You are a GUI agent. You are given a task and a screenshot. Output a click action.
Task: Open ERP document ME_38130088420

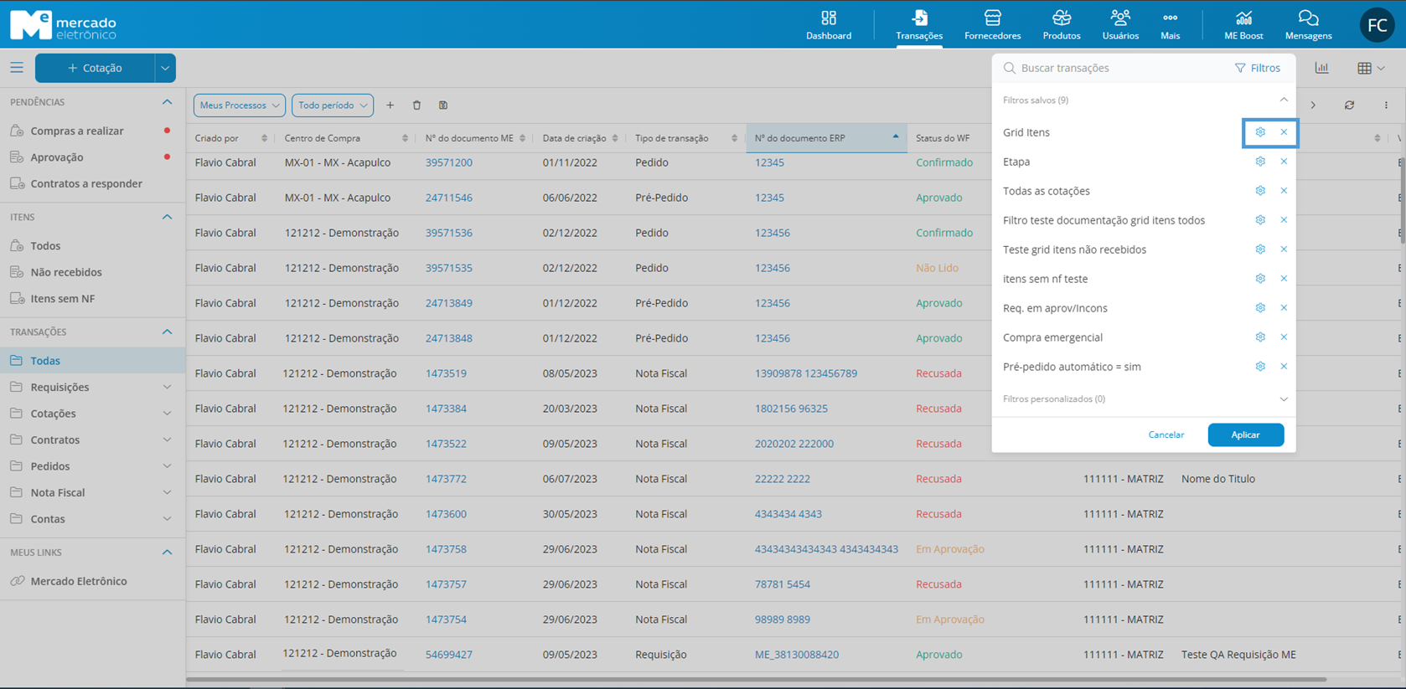[x=796, y=655]
